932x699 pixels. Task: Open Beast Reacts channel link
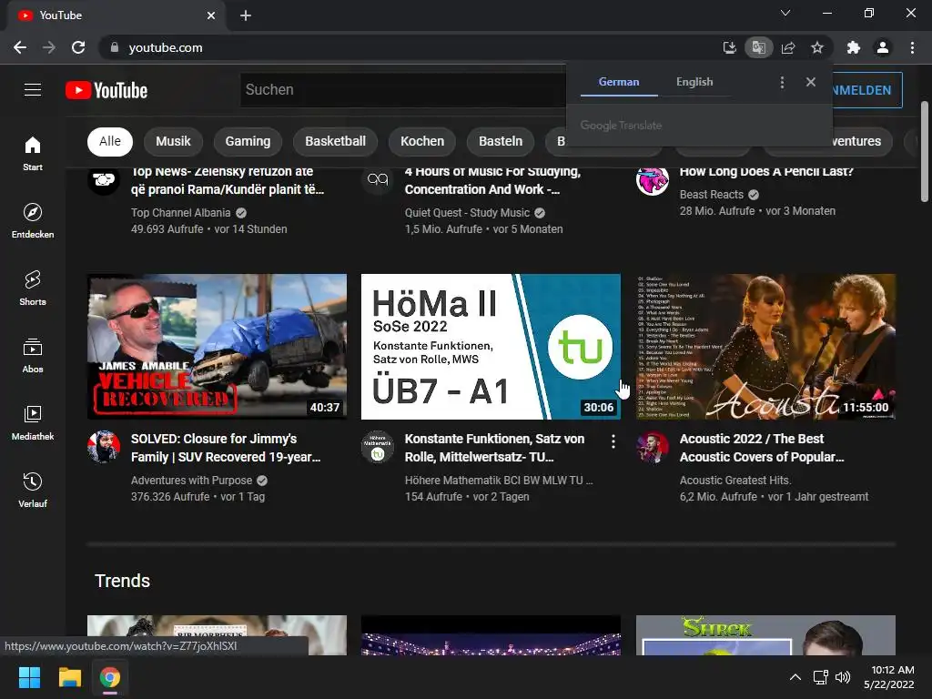pyautogui.click(x=712, y=195)
